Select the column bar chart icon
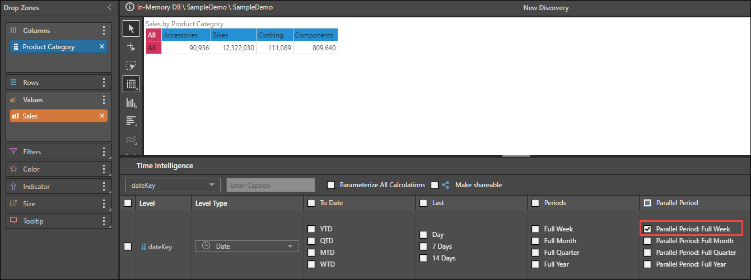The image size is (751, 280). [131, 102]
